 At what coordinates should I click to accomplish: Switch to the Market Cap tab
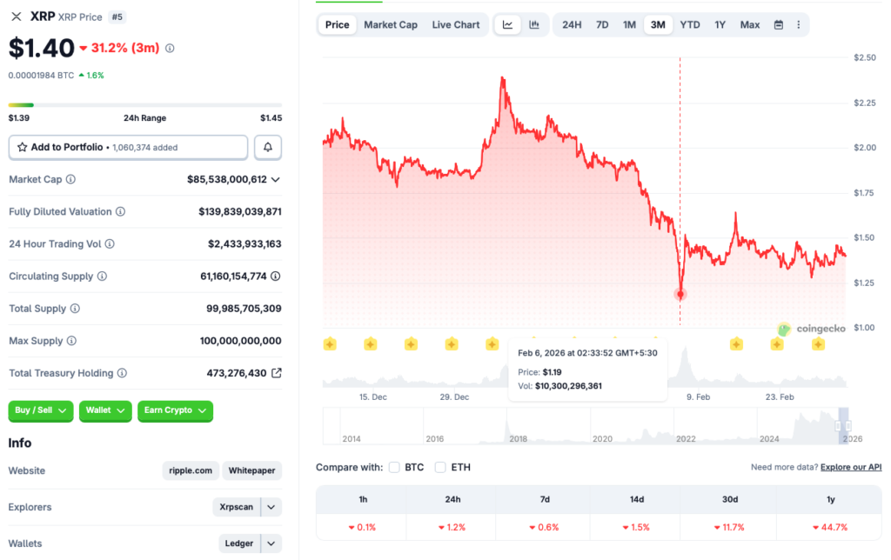point(390,24)
